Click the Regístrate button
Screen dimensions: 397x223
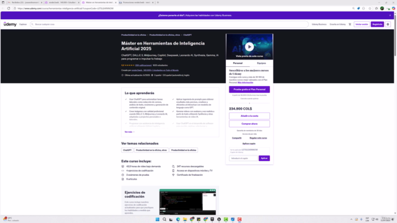pos(377,24)
